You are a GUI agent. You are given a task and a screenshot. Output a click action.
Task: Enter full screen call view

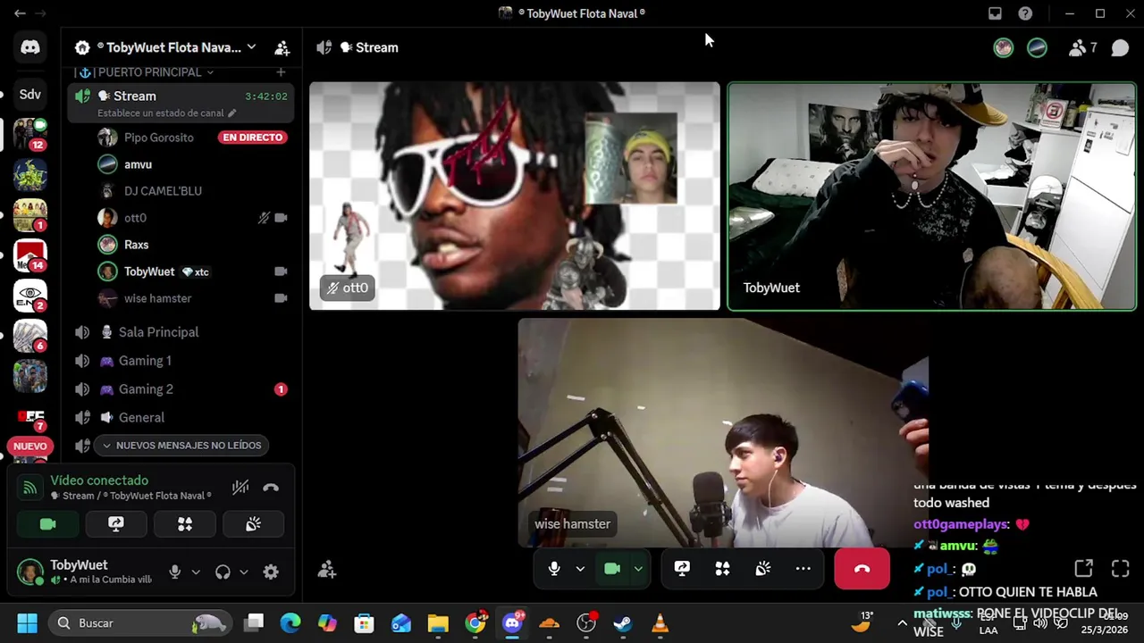click(1121, 569)
